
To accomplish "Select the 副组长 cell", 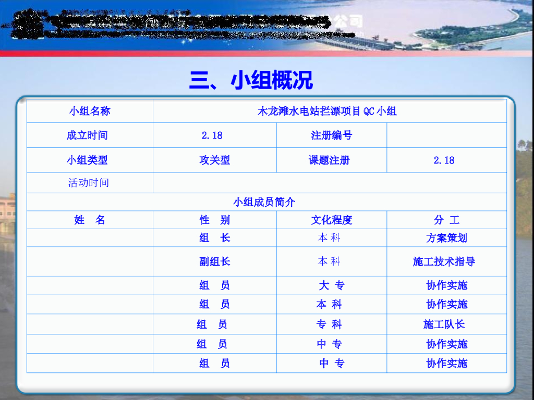I will tap(214, 261).
